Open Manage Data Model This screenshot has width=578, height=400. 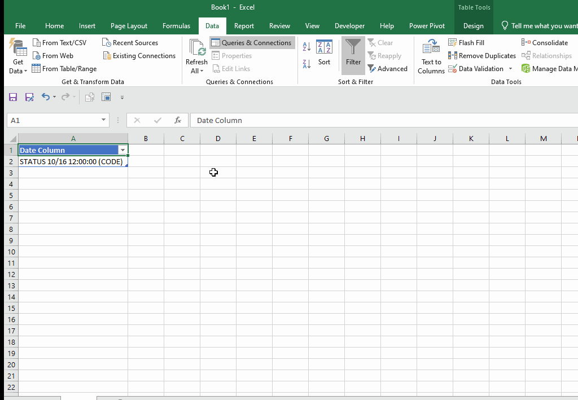click(x=549, y=68)
